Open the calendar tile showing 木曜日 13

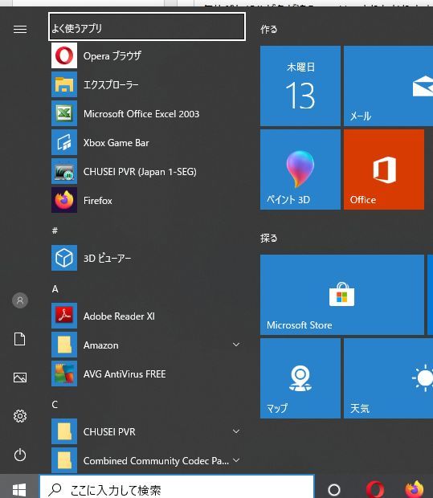pos(300,86)
